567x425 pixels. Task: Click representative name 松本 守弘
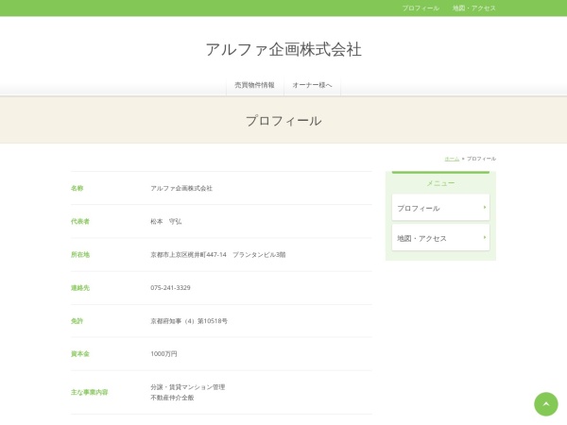(x=166, y=221)
